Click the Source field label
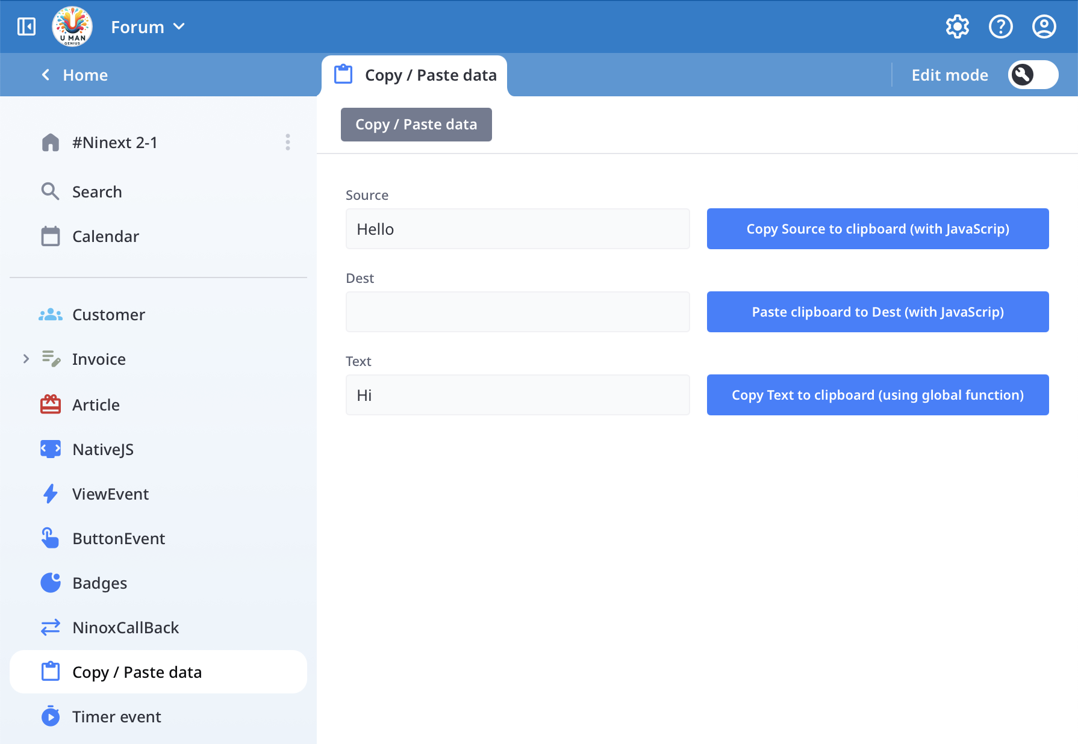1078x744 pixels. tap(367, 195)
